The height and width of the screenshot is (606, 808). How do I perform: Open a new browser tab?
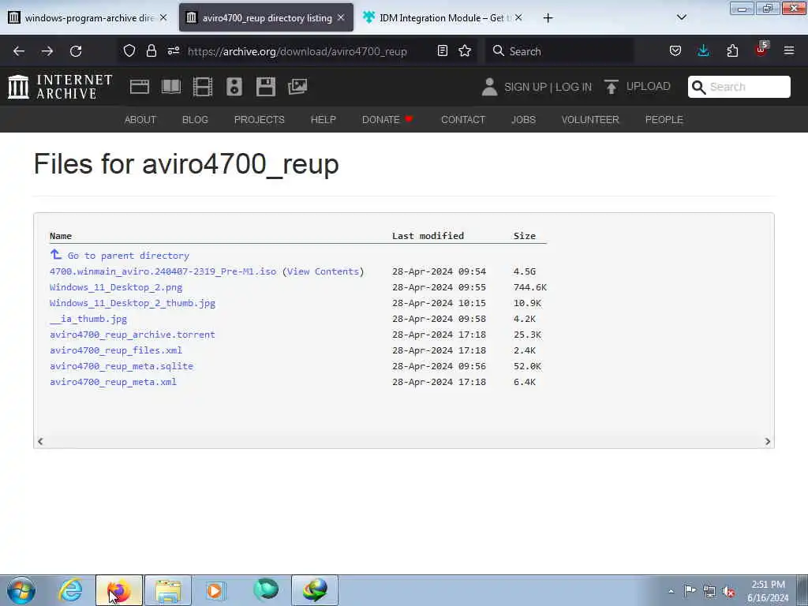(548, 18)
